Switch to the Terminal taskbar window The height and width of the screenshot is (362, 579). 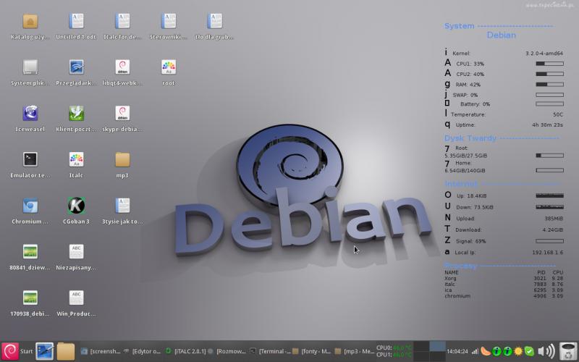pos(269,351)
